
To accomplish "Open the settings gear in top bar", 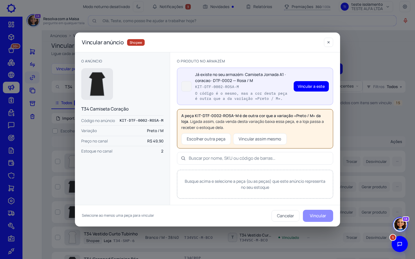I will tap(405, 7).
